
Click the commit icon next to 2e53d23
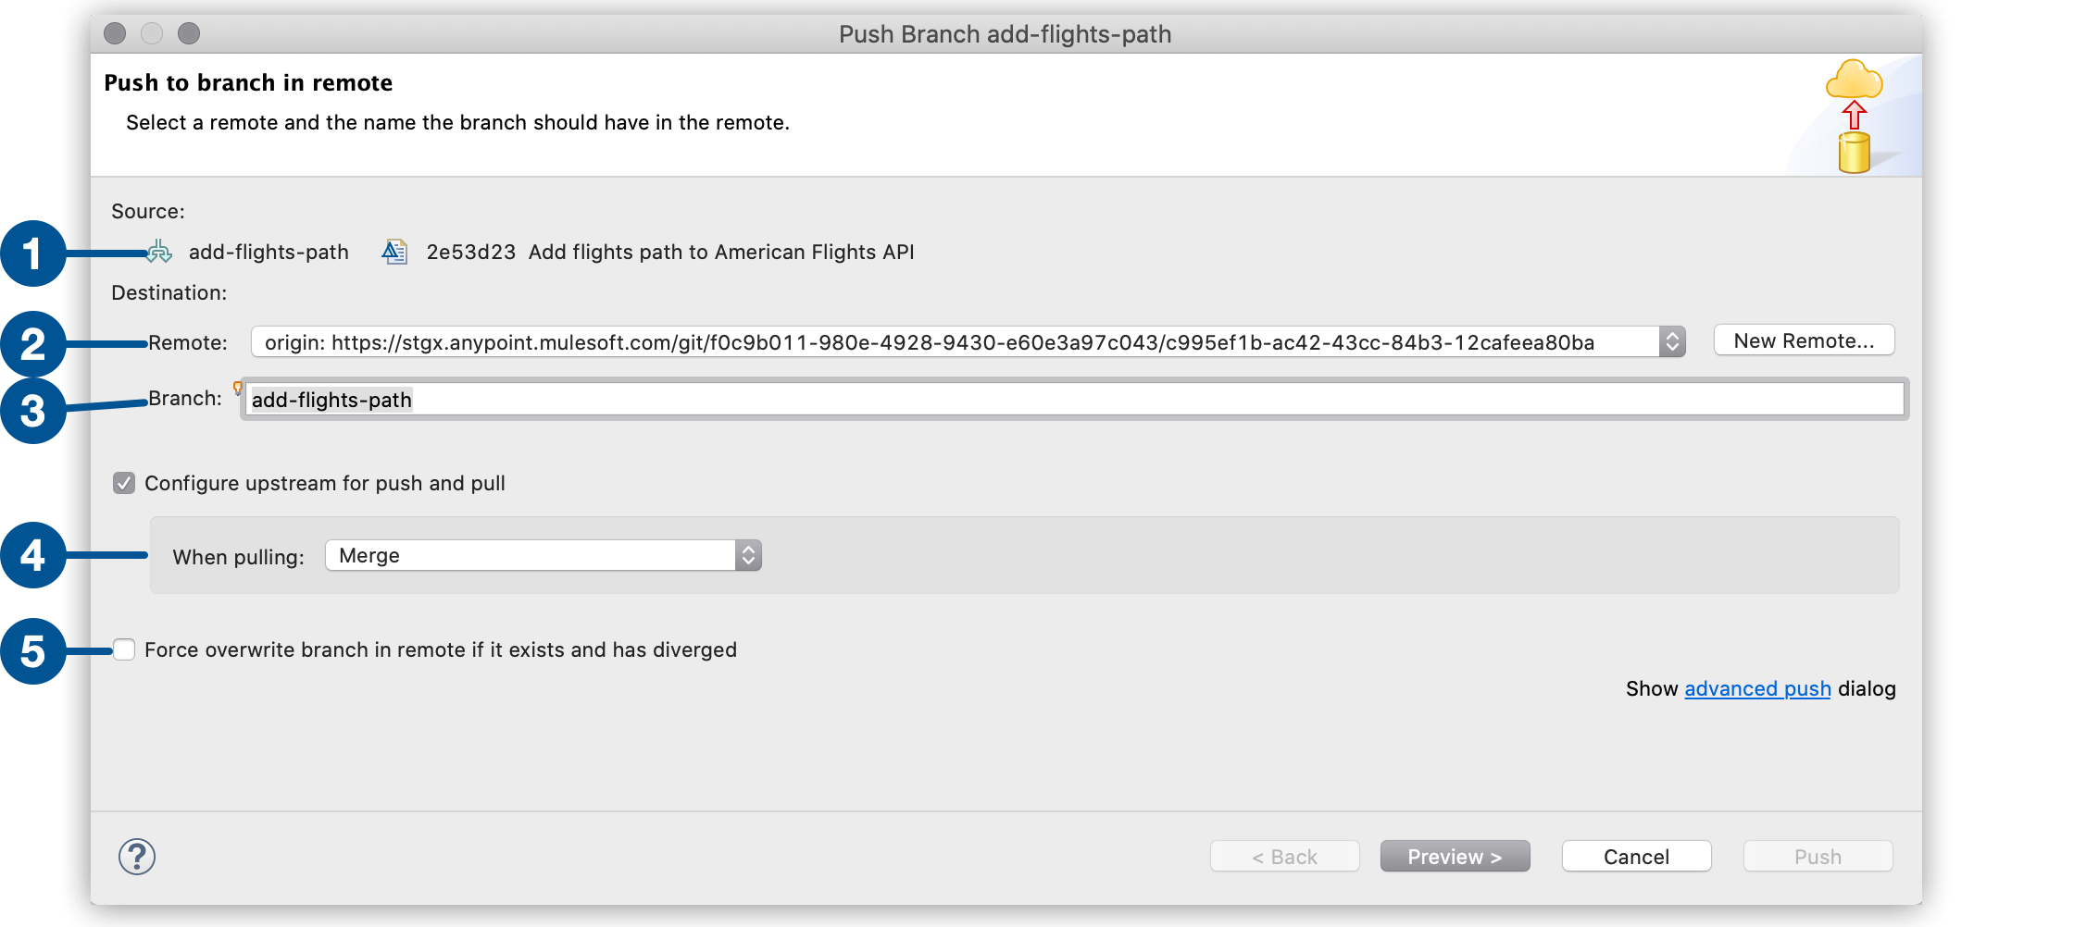394,251
